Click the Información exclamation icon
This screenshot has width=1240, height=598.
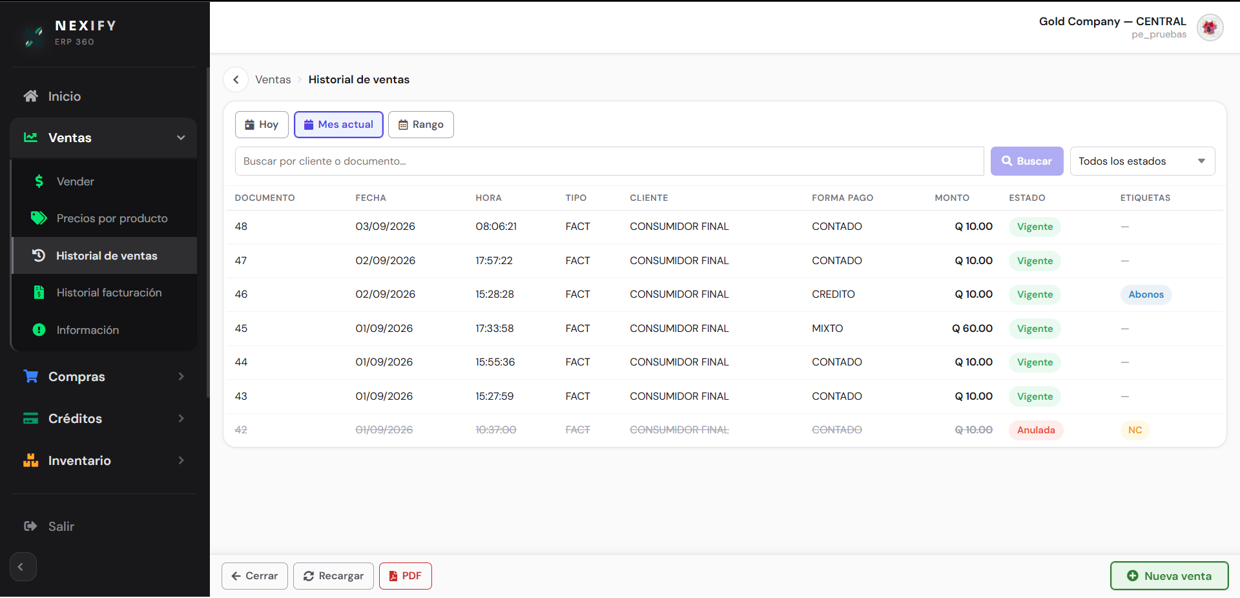pyautogui.click(x=39, y=330)
